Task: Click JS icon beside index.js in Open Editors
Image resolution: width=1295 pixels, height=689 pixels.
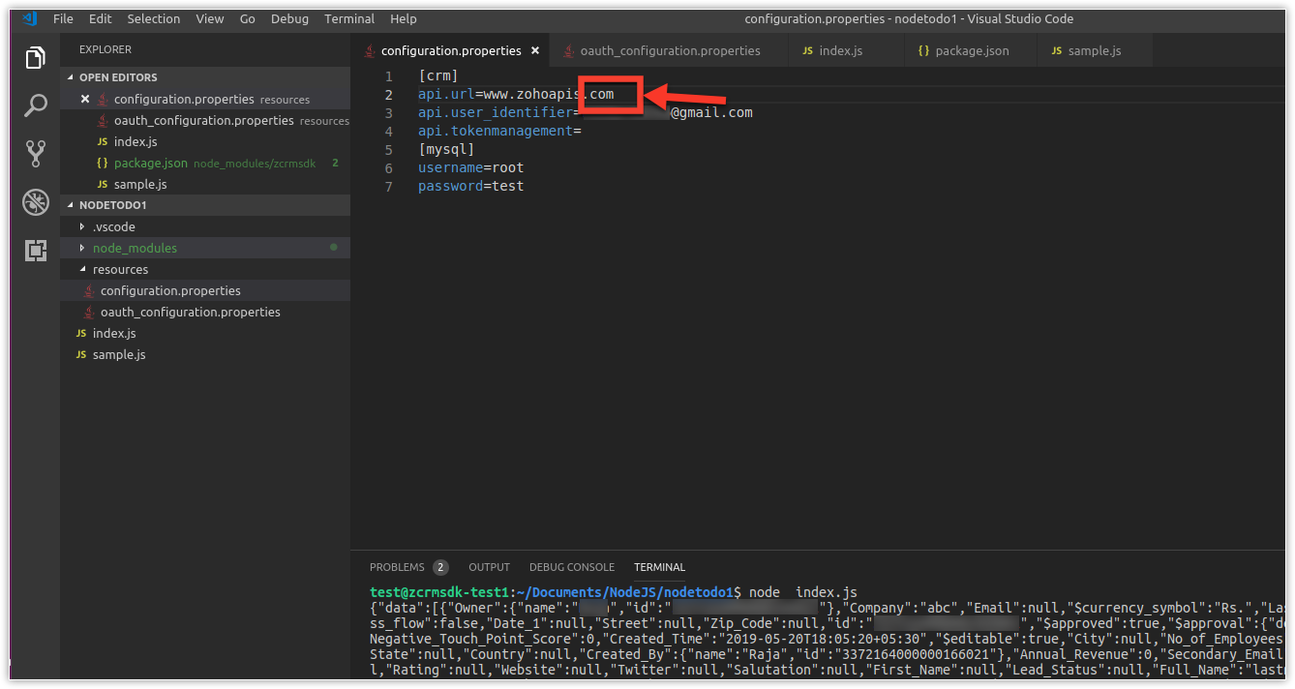Action: point(103,141)
